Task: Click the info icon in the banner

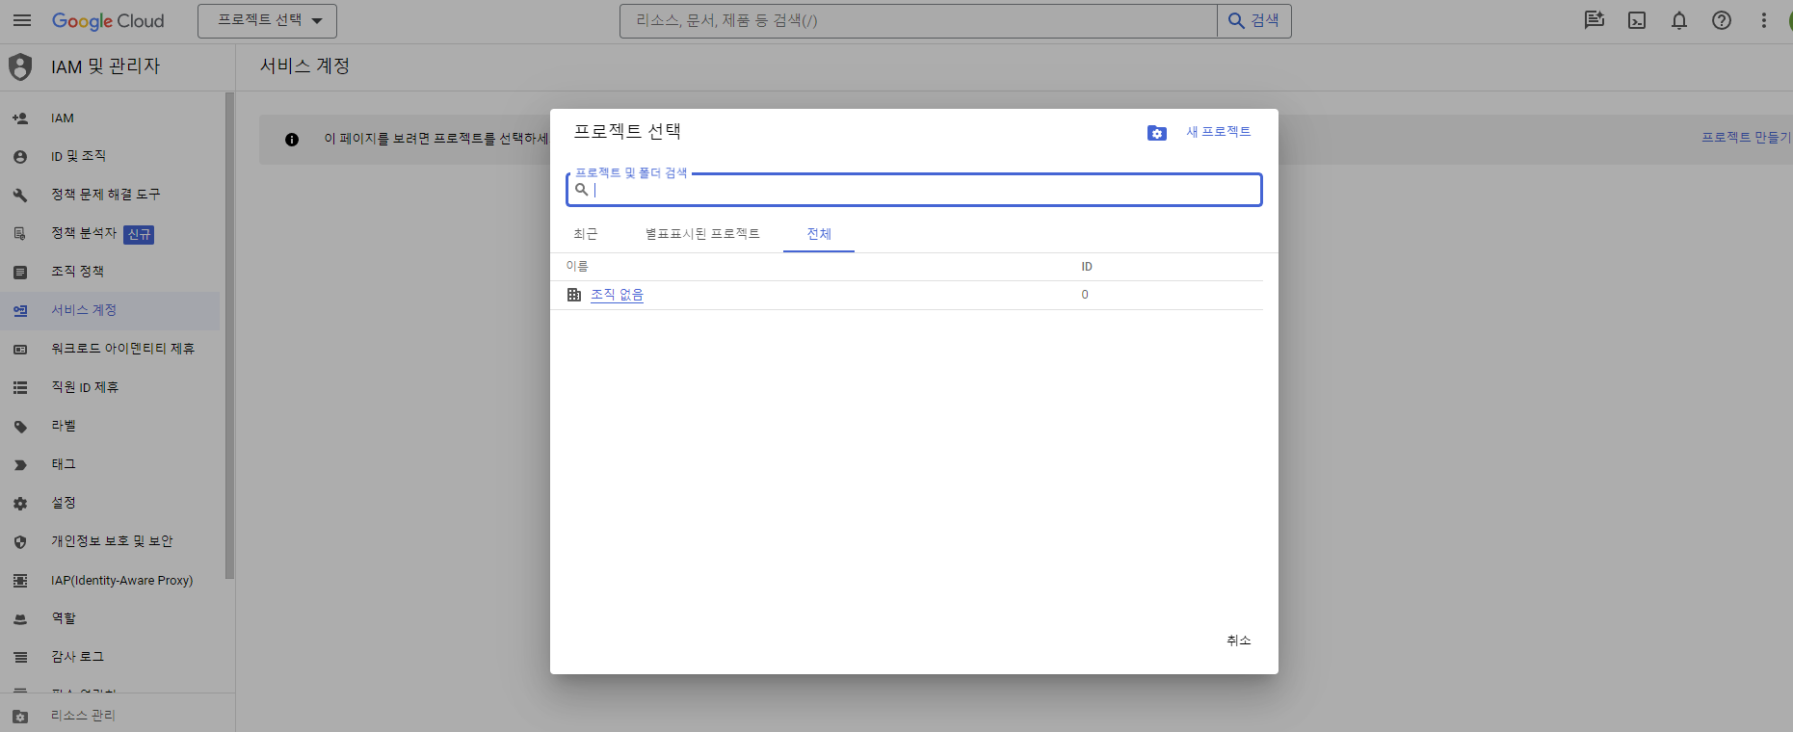Action: click(292, 140)
